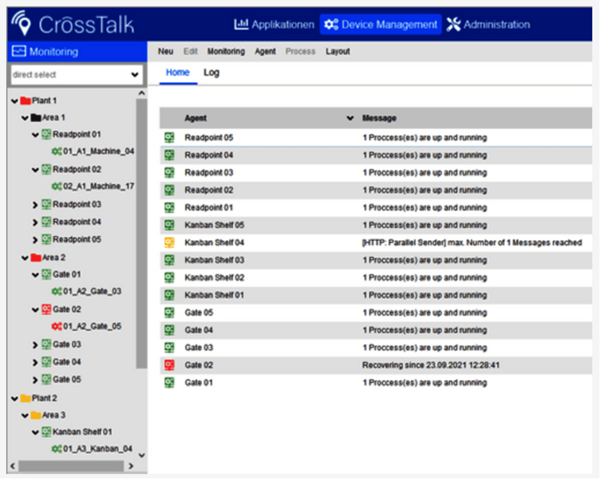Click the red gear icon of 01_A2_Gate_05
Screen dimensions: 600x479
(x=57, y=326)
